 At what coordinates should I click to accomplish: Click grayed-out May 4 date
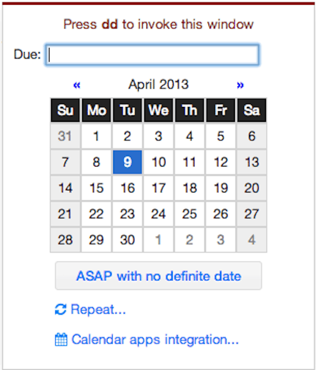tap(252, 240)
